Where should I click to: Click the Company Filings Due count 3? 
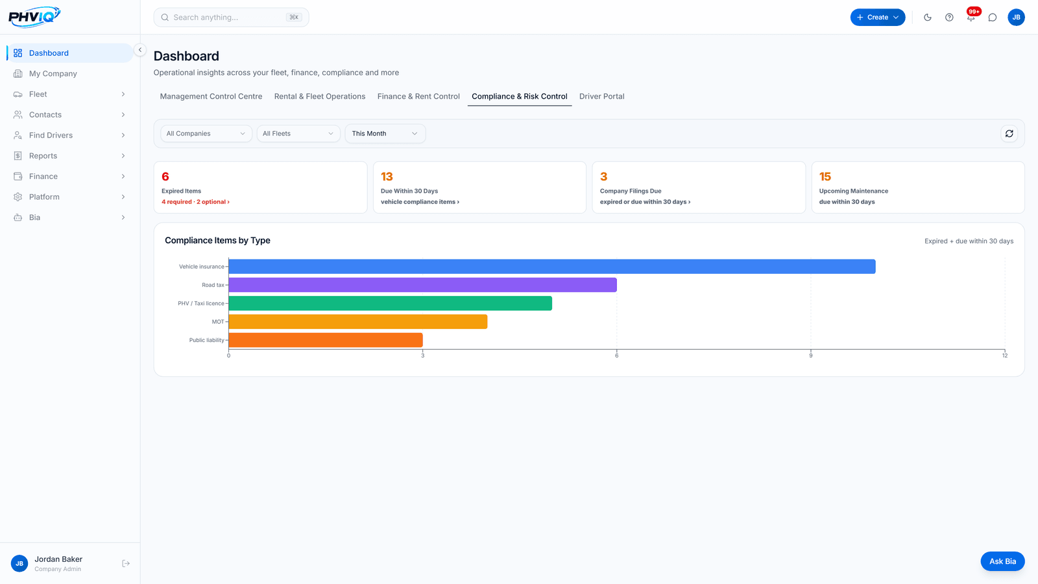click(x=604, y=176)
